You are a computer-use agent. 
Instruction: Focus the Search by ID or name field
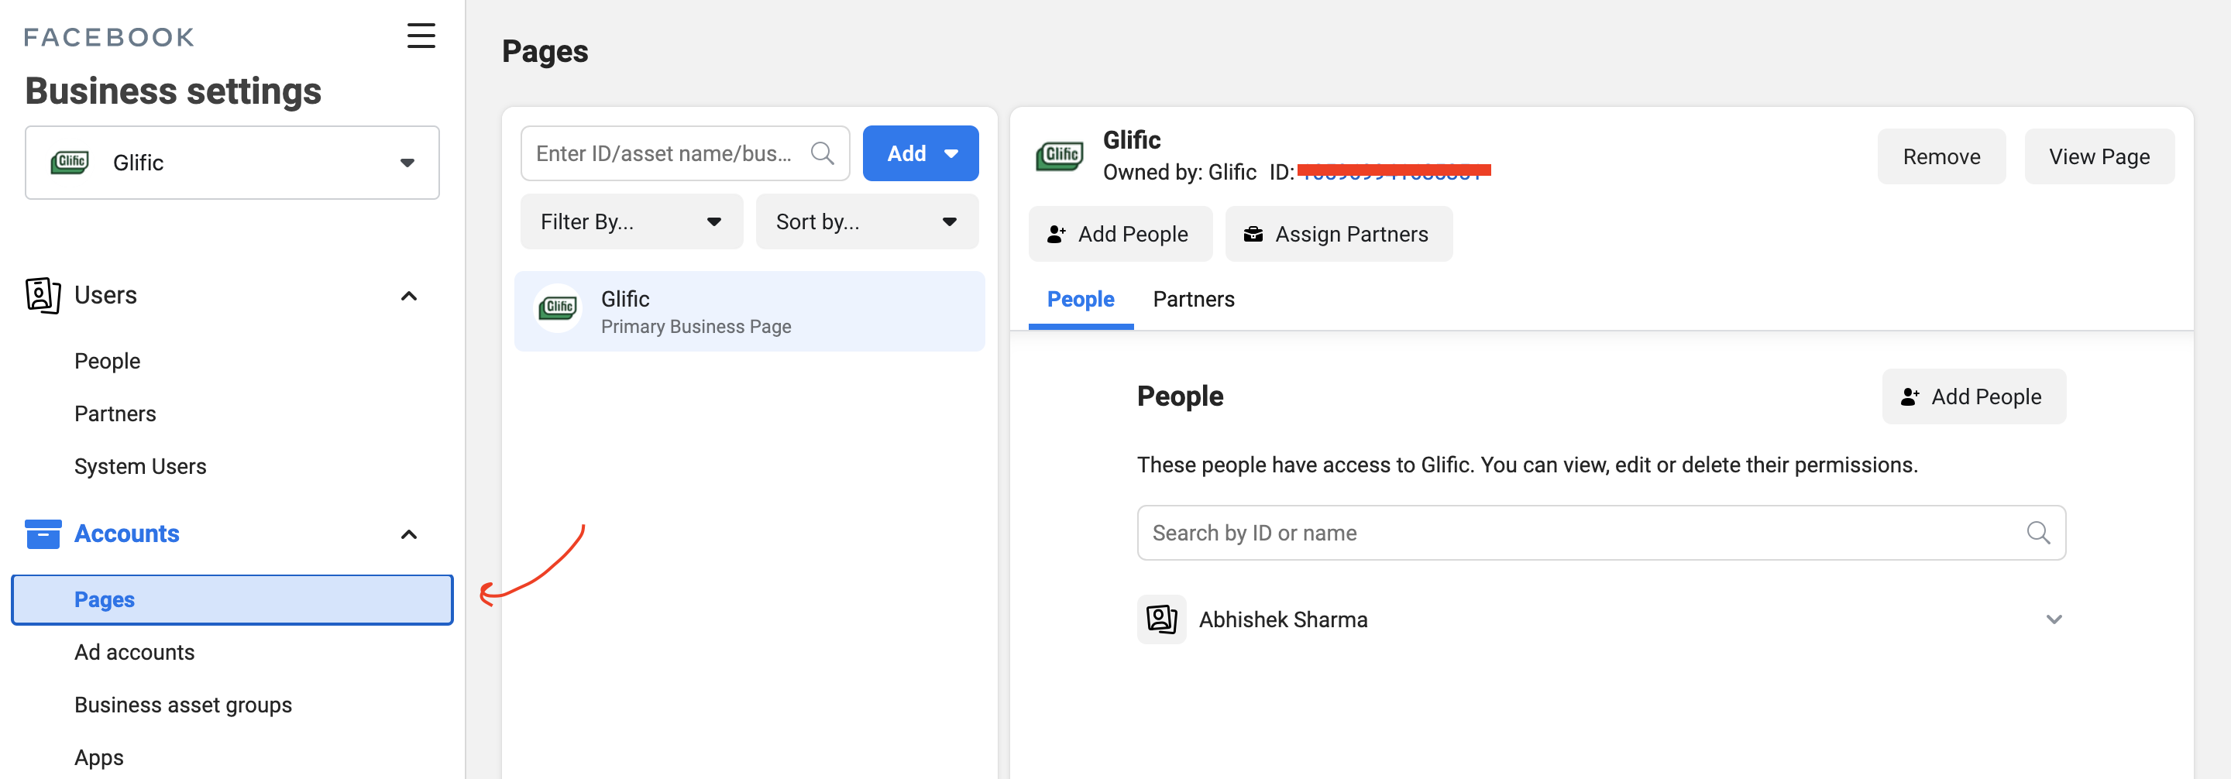point(1600,532)
